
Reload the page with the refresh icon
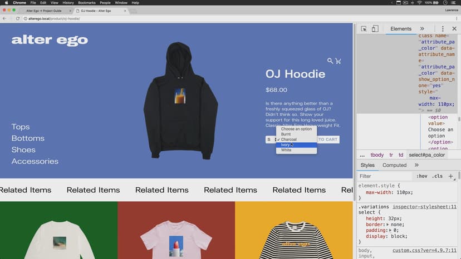click(18, 18)
